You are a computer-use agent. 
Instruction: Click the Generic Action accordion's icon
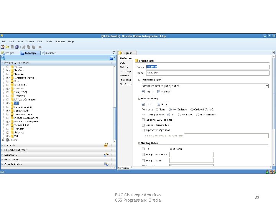[x=106, y=164]
